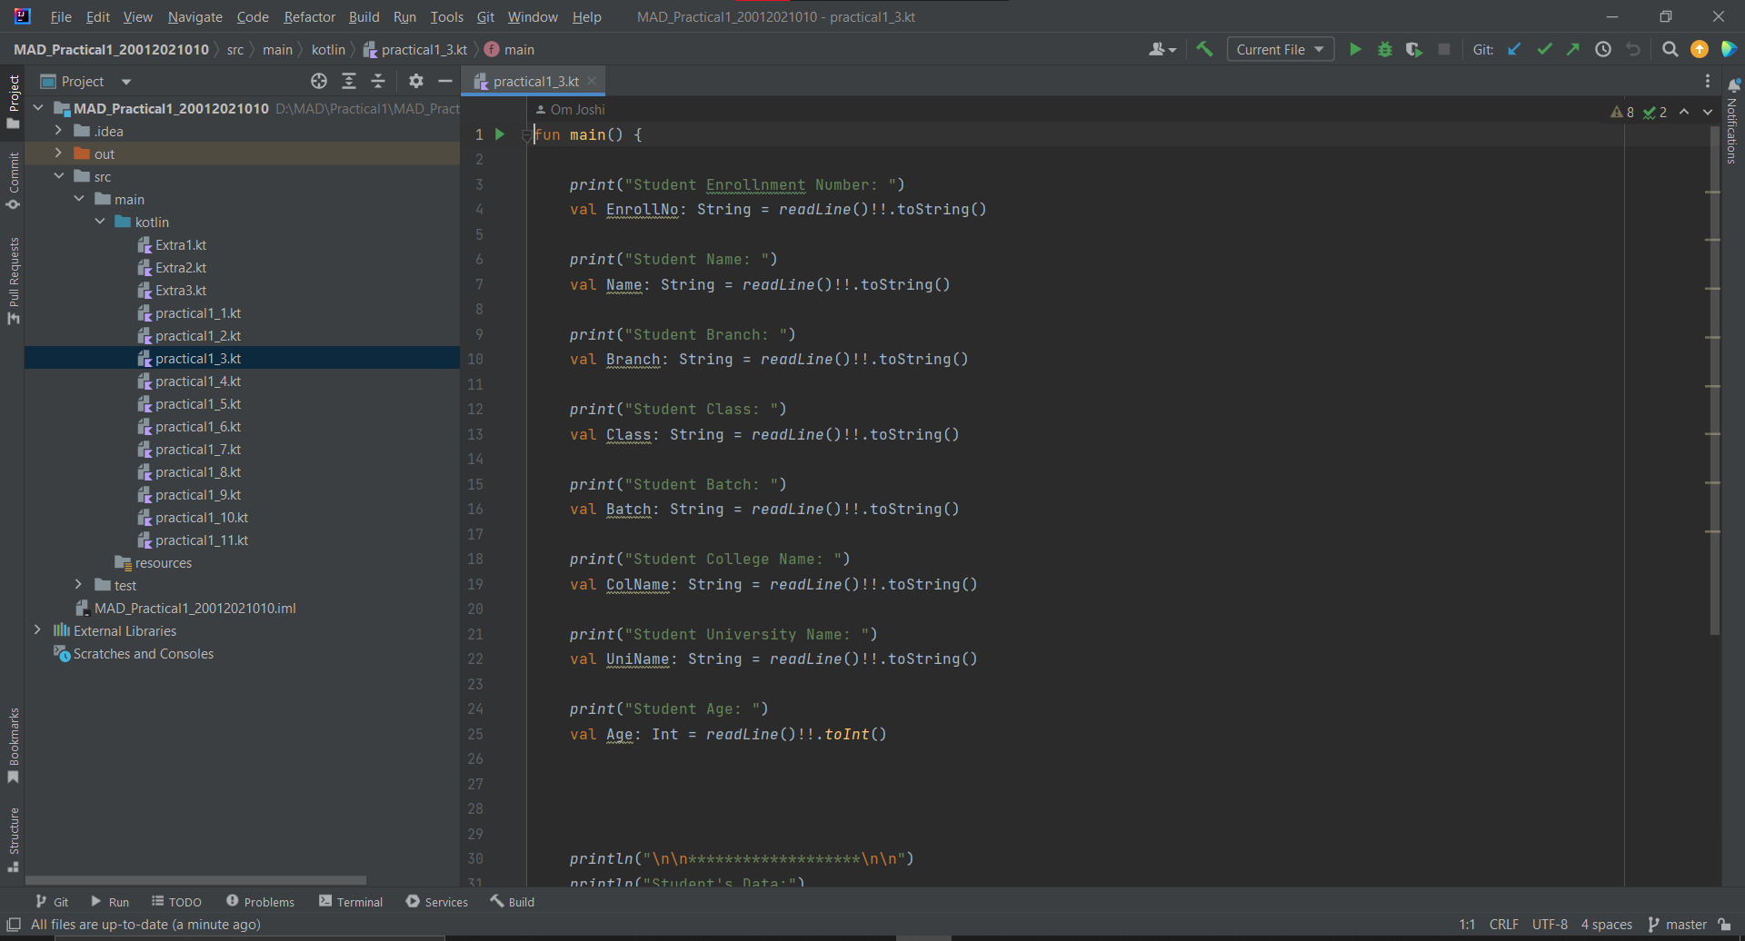Open the Services tool window
Screen dimensions: 1745x941
tap(437, 902)
